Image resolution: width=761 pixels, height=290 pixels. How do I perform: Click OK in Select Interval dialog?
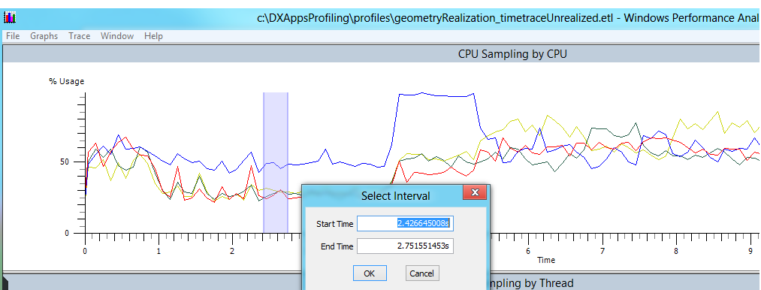pos(370,273)
